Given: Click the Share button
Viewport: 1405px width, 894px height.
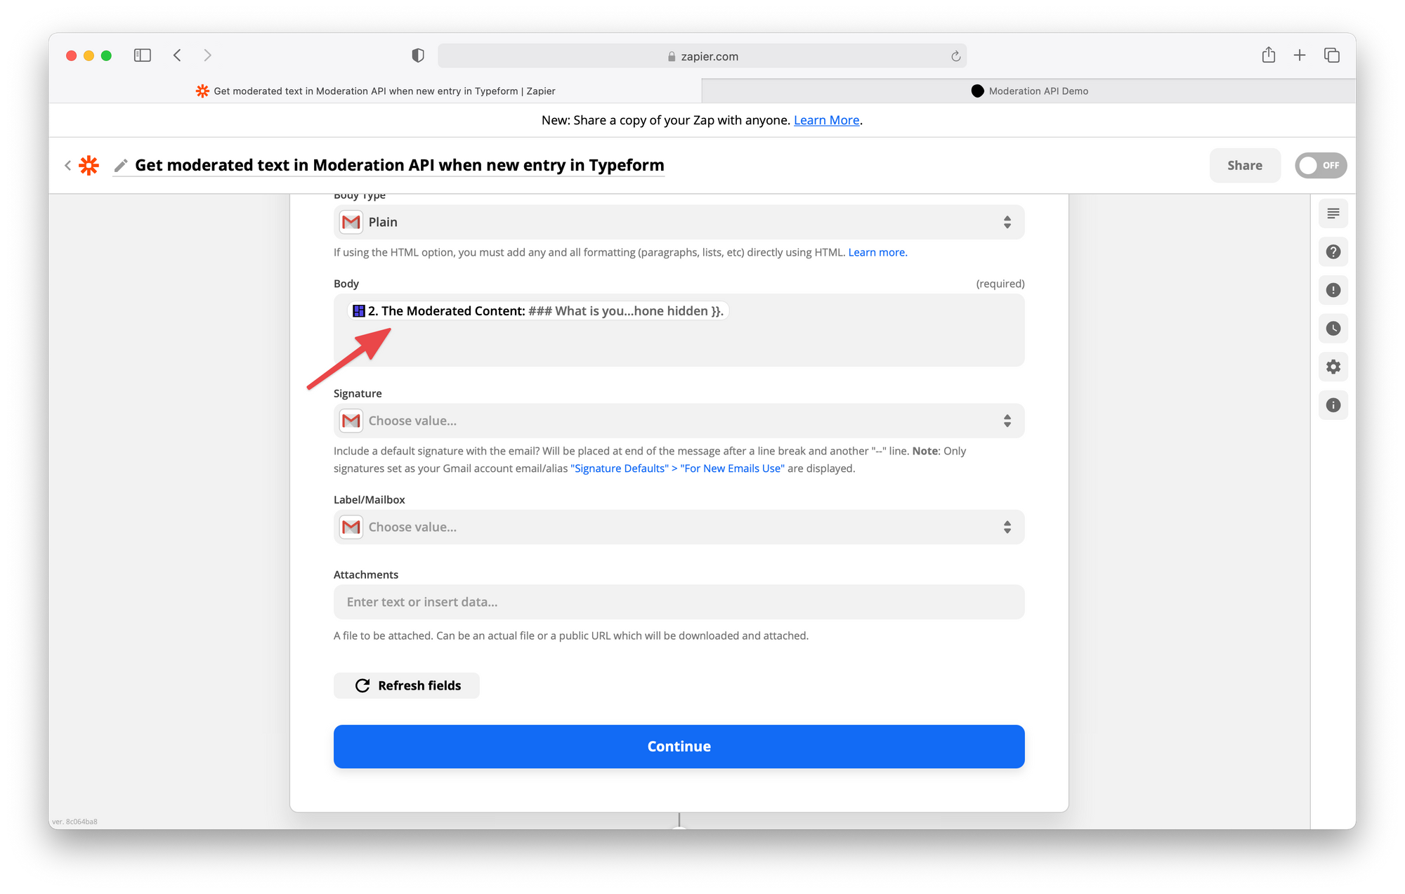Looking at the screenshot, I should [x=1245, y=166].
